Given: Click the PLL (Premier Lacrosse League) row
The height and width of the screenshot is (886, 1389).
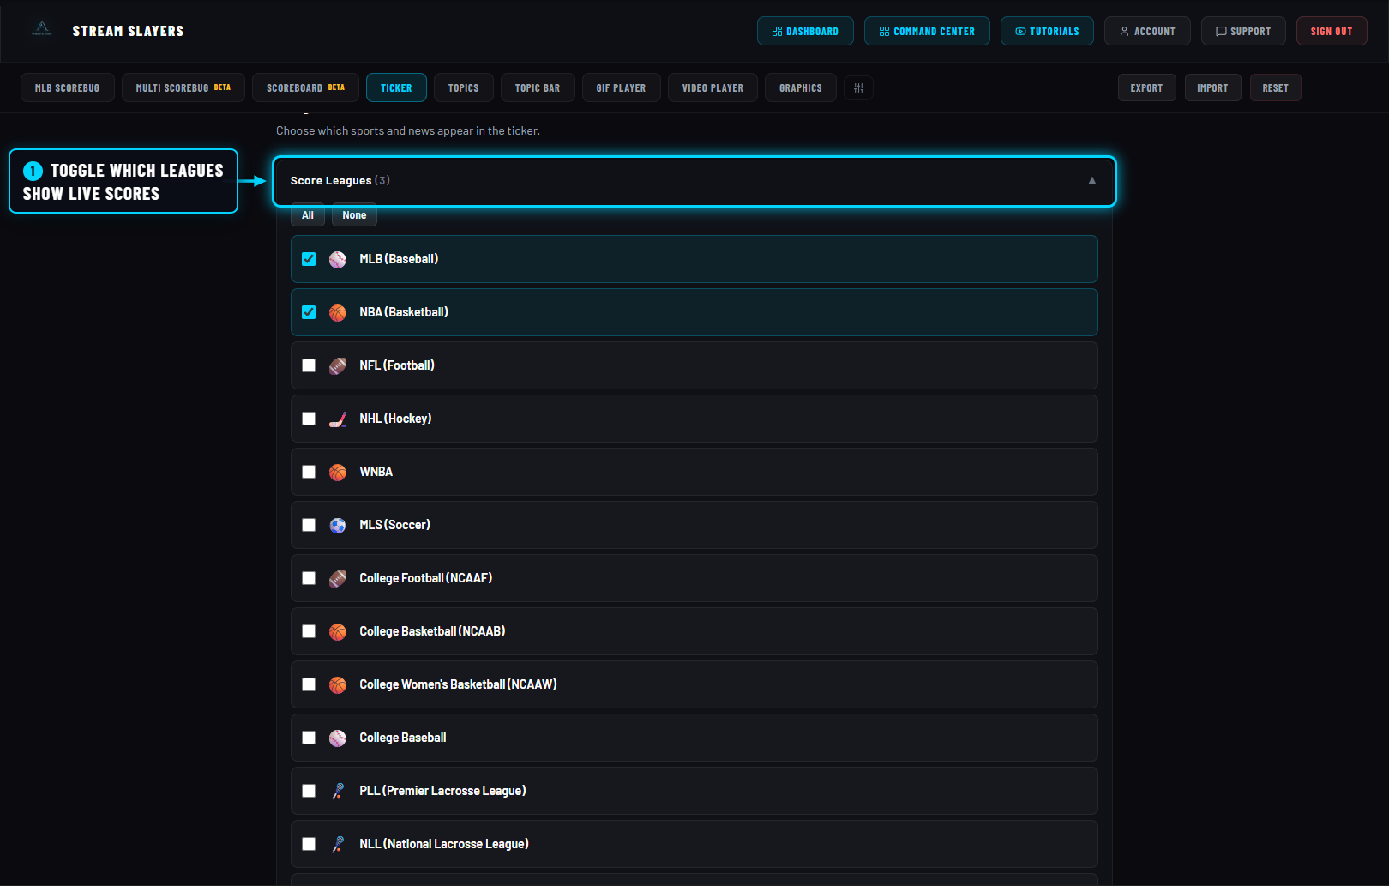Looking at the screenshot, I should tap(694, 791).
